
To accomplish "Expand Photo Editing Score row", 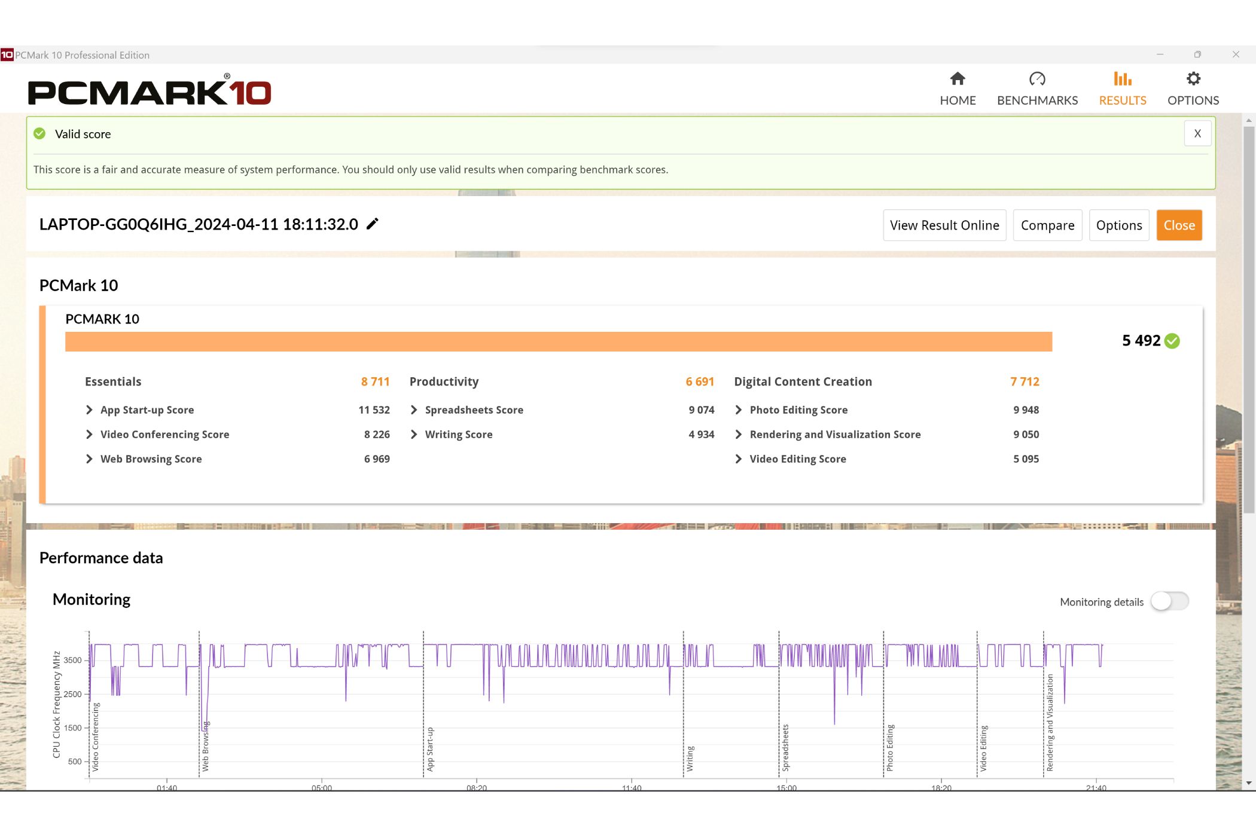I will pyautogui.click(x=739, y=410).
